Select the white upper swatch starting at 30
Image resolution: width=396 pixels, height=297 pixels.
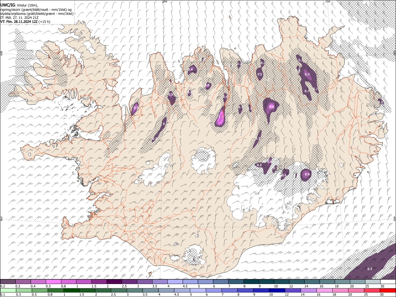[x=388, y=282]
